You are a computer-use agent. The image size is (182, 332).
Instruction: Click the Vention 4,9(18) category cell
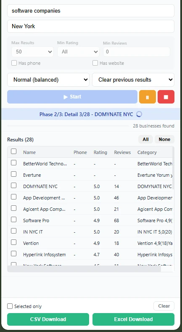click(155, 243)
